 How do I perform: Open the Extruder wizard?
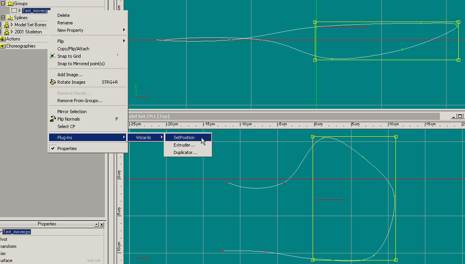[x=184, y=145]
